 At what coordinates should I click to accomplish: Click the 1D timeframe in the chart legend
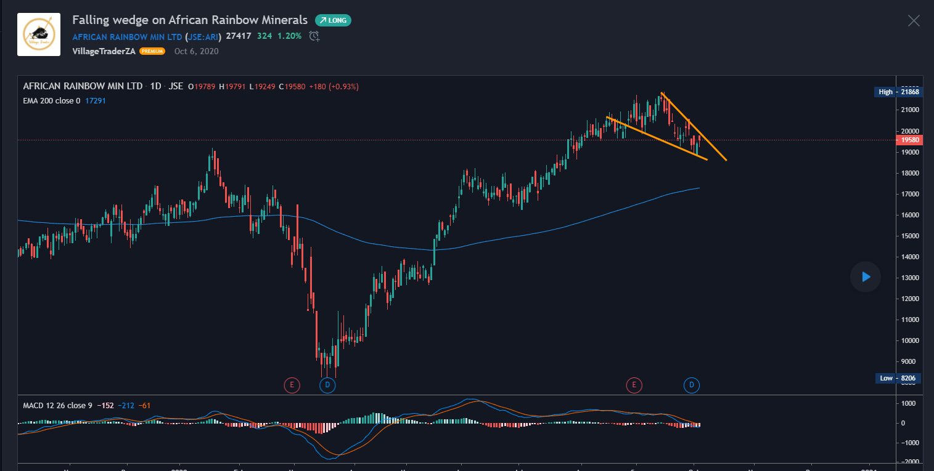pyautogui.click(x=156, y=86)
